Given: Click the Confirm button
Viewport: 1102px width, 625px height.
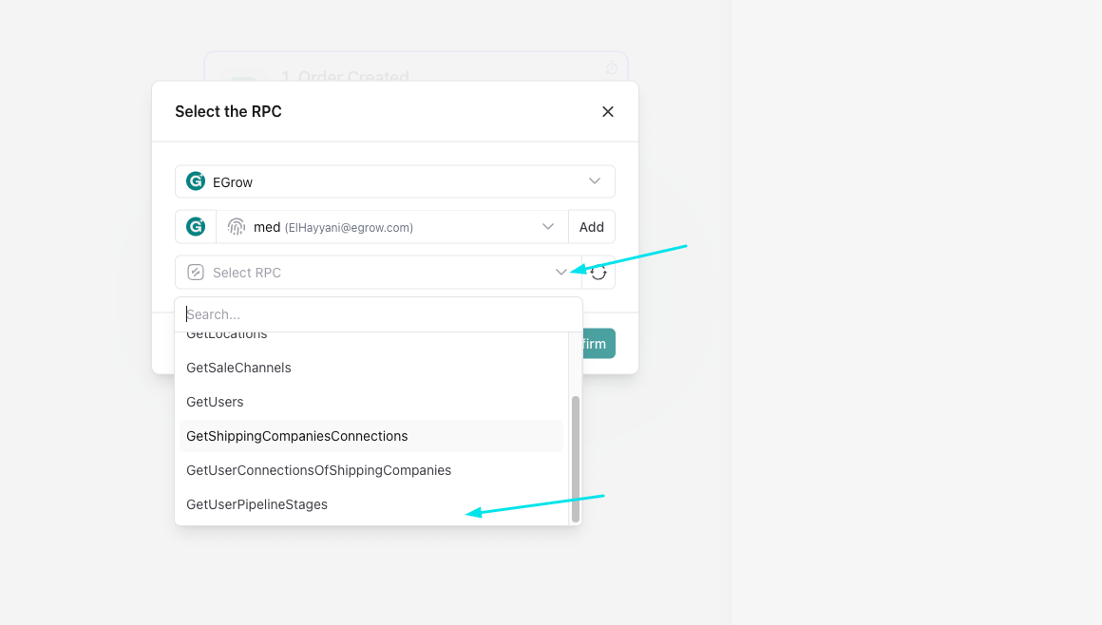Looking at the screenshot, I should pyautogui.click(x=598, y=344).
